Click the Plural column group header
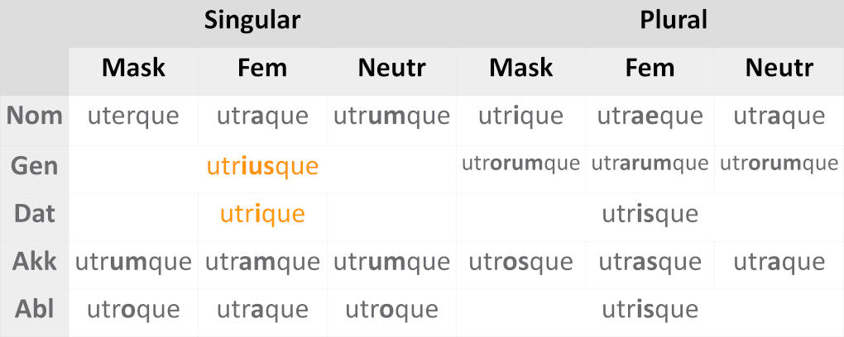 pyautogui.click(x=674, y=21)
